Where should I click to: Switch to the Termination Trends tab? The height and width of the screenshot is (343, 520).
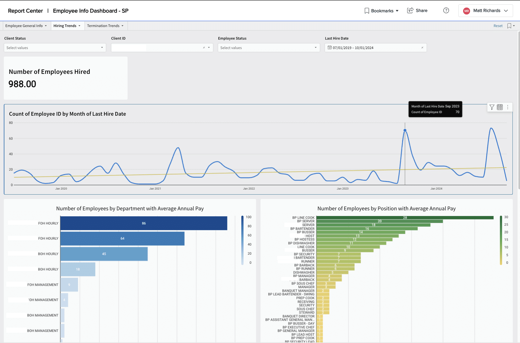[x=104, y=25]
